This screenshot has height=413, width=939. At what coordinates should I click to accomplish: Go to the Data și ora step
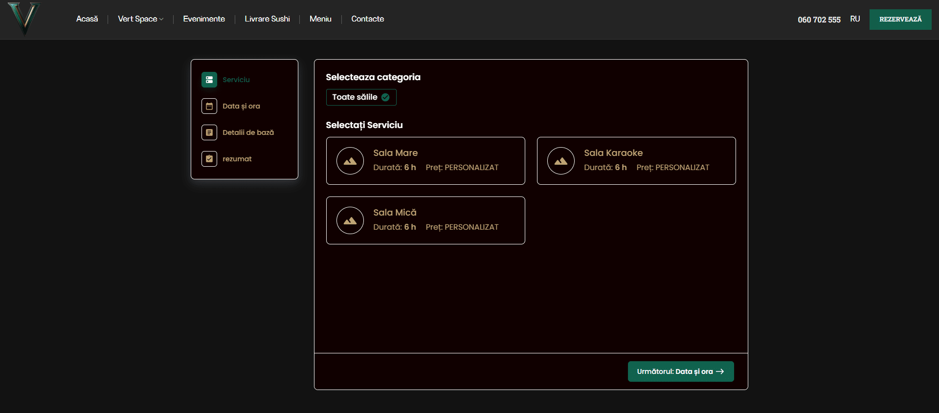pyautogui.click(x=241, y=106)
